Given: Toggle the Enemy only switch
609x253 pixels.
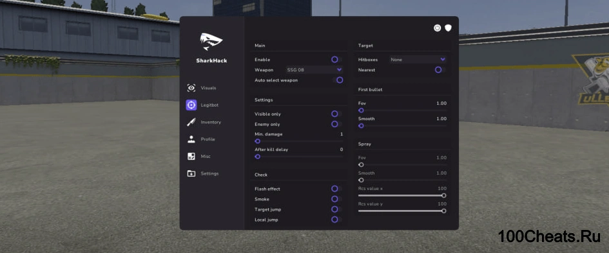Looking at the screenshot, I should point(336,124).
